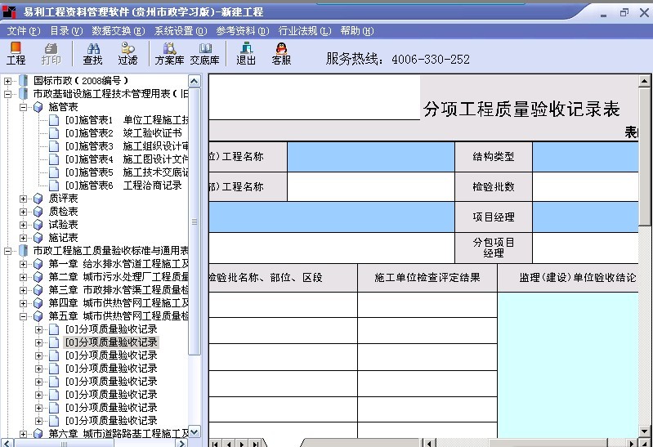Open the 文件 menu
The height and width of the screenshot is (447, 653).
22,31
